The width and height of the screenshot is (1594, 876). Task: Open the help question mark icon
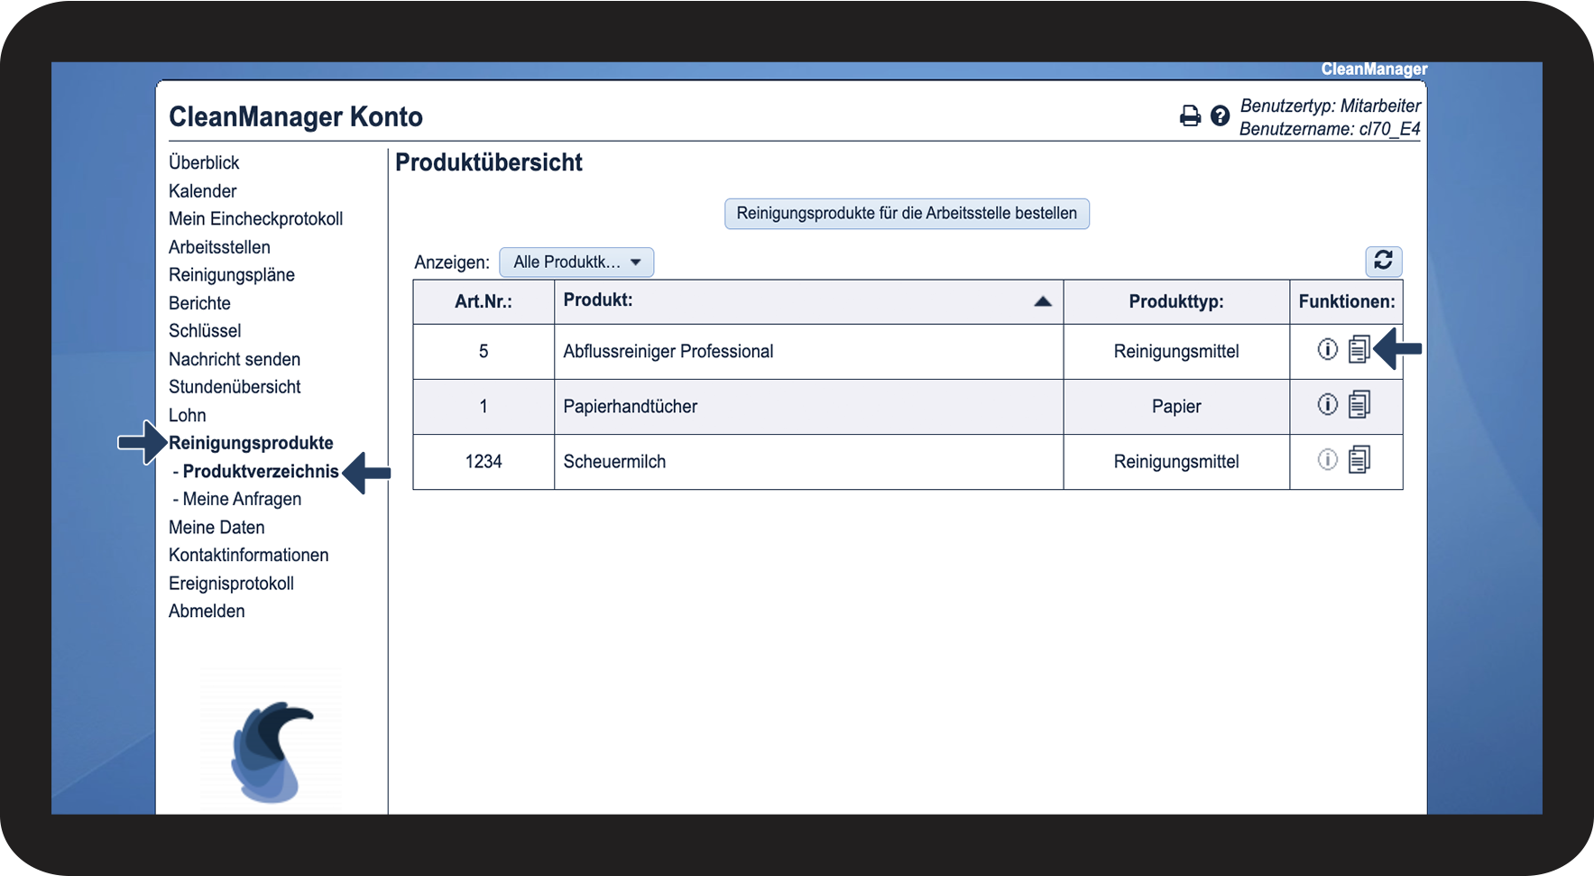(1220, 115)
